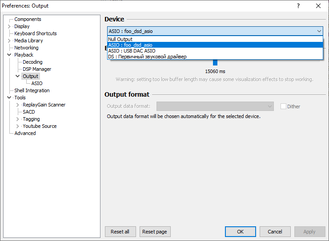Expand the Display tree node
The height and width of the screenshot is (241, 329).
[x=9, y=26]
